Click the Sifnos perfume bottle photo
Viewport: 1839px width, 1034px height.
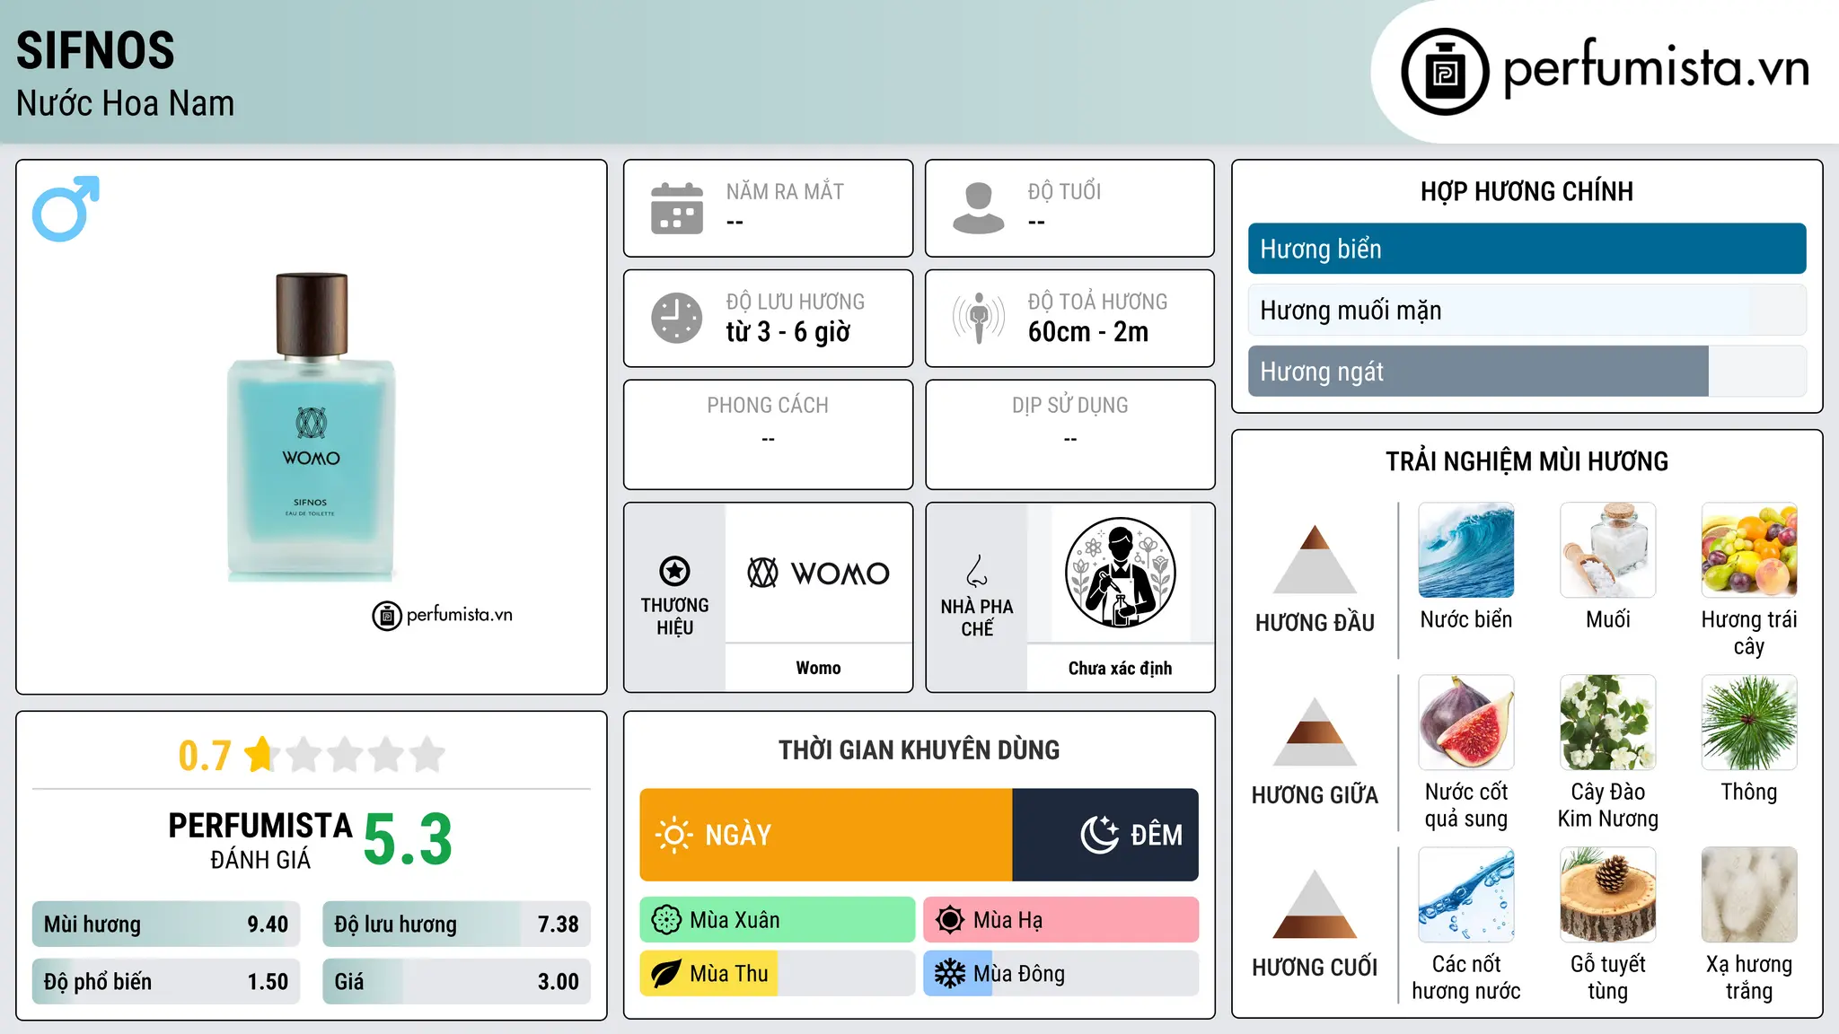coord(311,426)
